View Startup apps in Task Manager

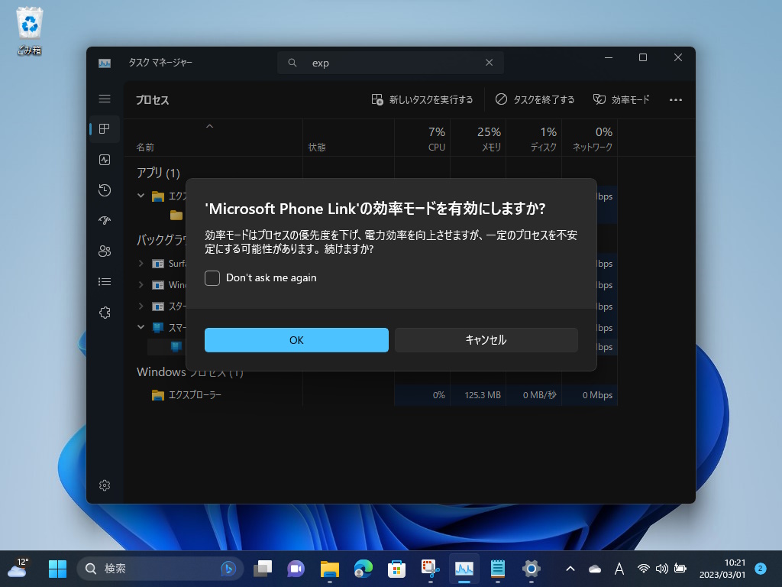pos(105,220)
